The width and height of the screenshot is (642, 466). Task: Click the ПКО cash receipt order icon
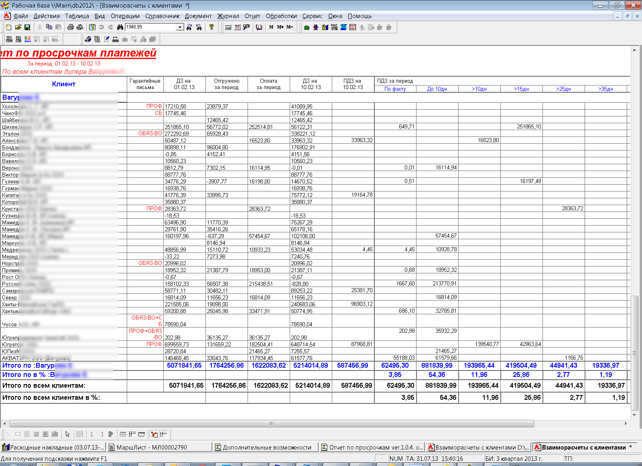(x=9, y=39)
